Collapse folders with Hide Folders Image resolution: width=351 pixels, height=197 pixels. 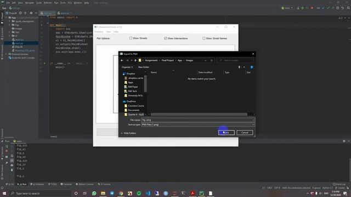(x=128, y=133)
